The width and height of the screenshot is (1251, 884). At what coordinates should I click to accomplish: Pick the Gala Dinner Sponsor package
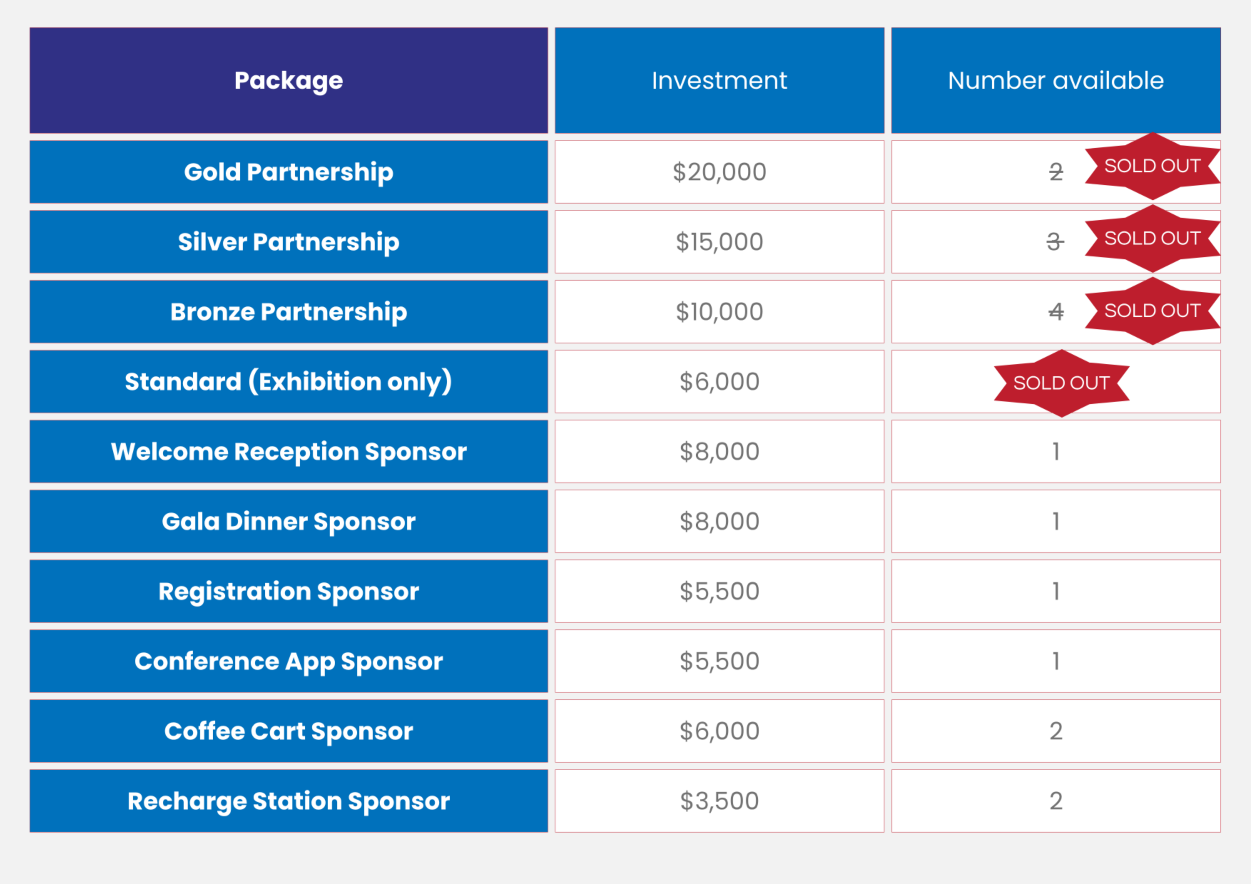tap(288, 521)
